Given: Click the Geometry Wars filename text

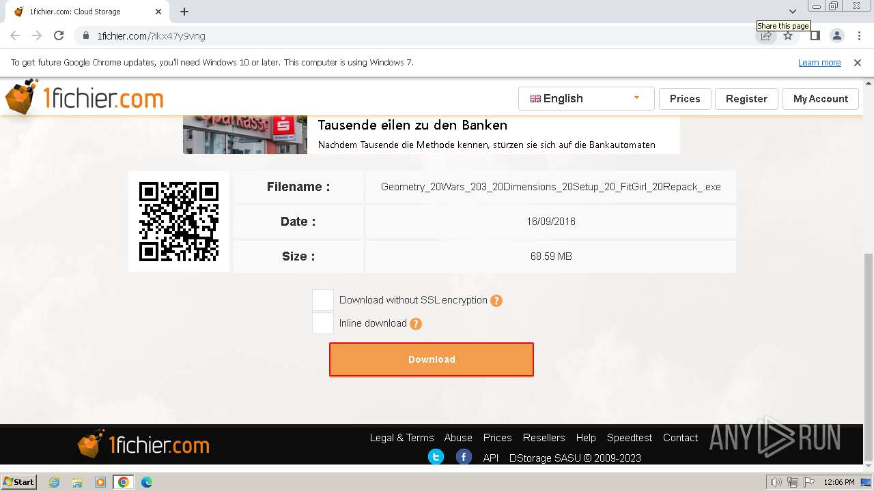Looking at the screenshot, I should 551,187.
